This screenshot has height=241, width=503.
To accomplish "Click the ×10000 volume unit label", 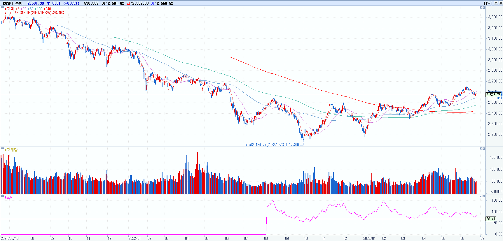I will coord(496,191).
